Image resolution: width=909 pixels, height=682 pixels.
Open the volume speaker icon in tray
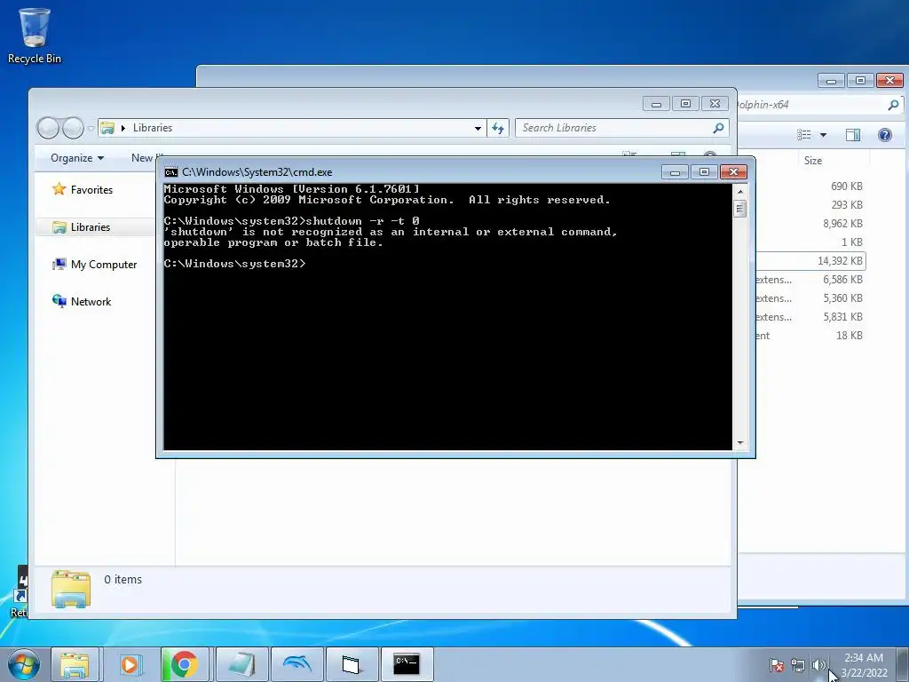pos(818,665)
